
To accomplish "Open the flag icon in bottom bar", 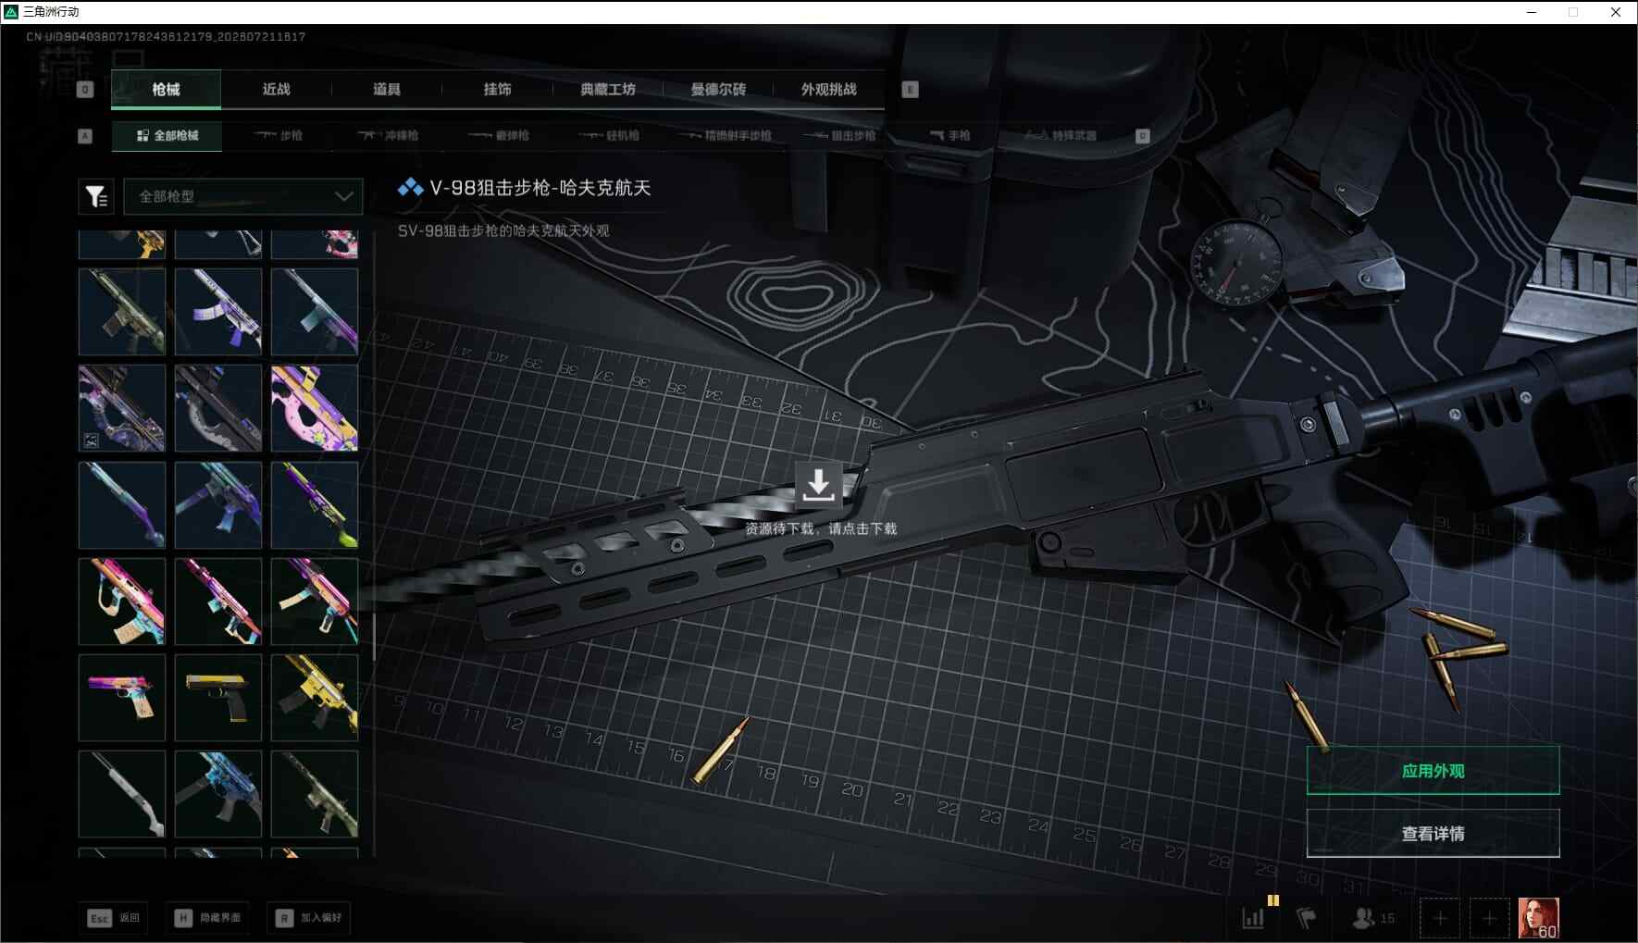I will (x=1307, y=918).
